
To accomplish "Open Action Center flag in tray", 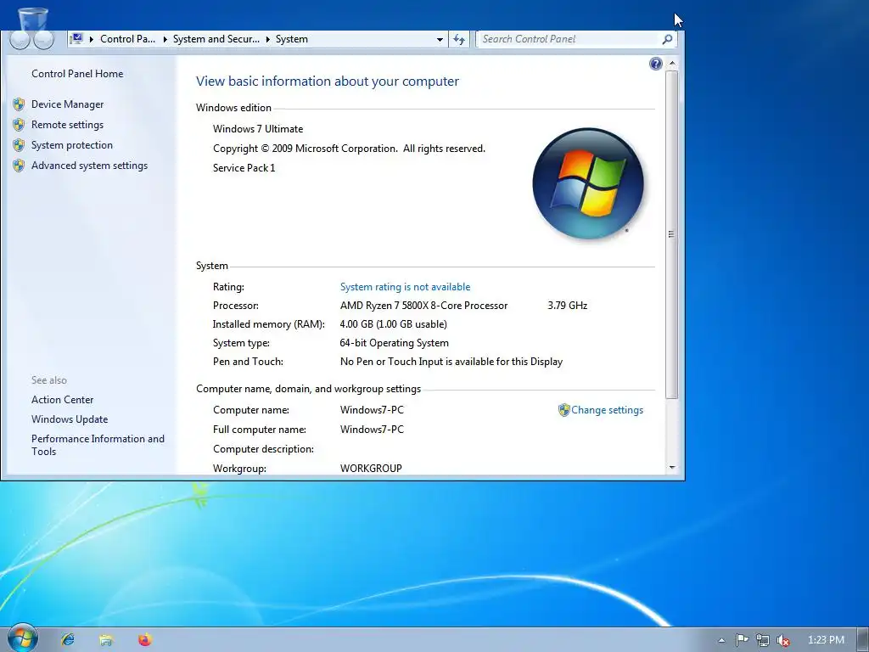I will click(x=742, y=640).
